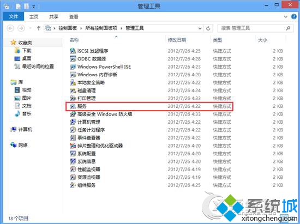Viewport: 300px width, 224px height.
Task: Open the iSCSI 发起程序 shortcut icon
Action: 73,51
